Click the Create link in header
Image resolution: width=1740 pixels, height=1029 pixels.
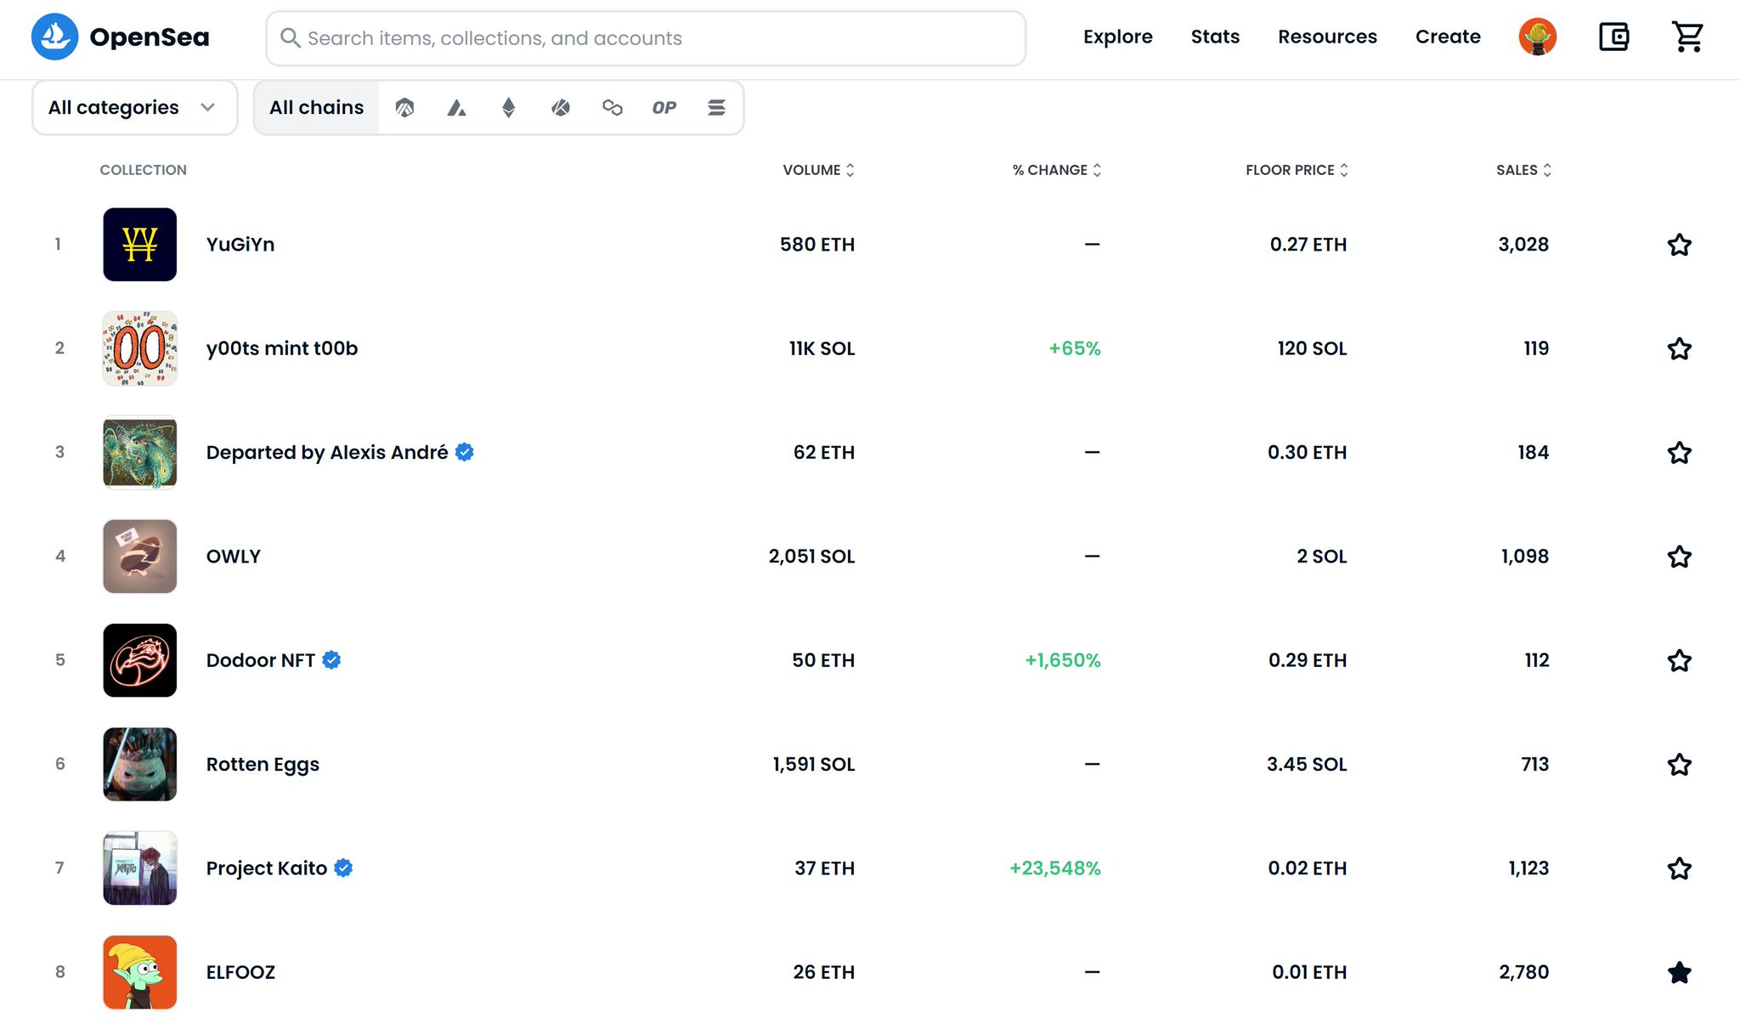click(x=1448, y=37)
